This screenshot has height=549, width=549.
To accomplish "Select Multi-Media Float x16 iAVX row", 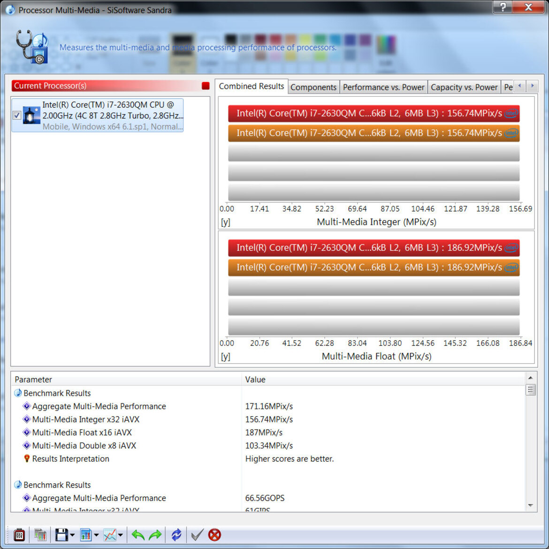I will (x=268, y=433).
